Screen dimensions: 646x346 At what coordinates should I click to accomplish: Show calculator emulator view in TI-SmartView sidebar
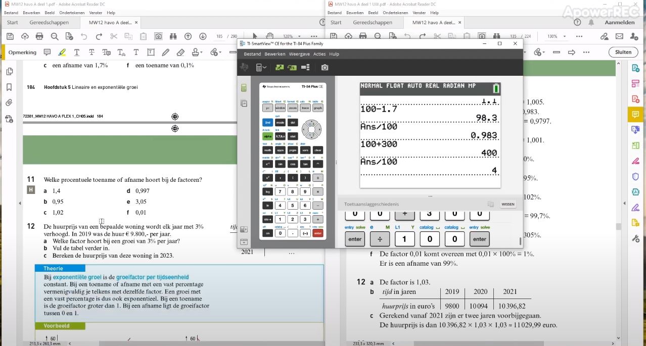click(244, 88)
